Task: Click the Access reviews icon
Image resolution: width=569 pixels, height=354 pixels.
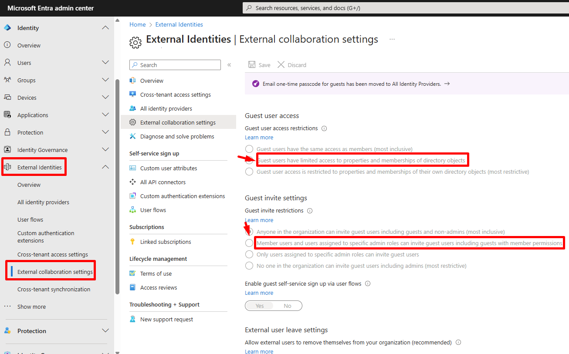Action: pyautogui.click(x=133, y=287)
